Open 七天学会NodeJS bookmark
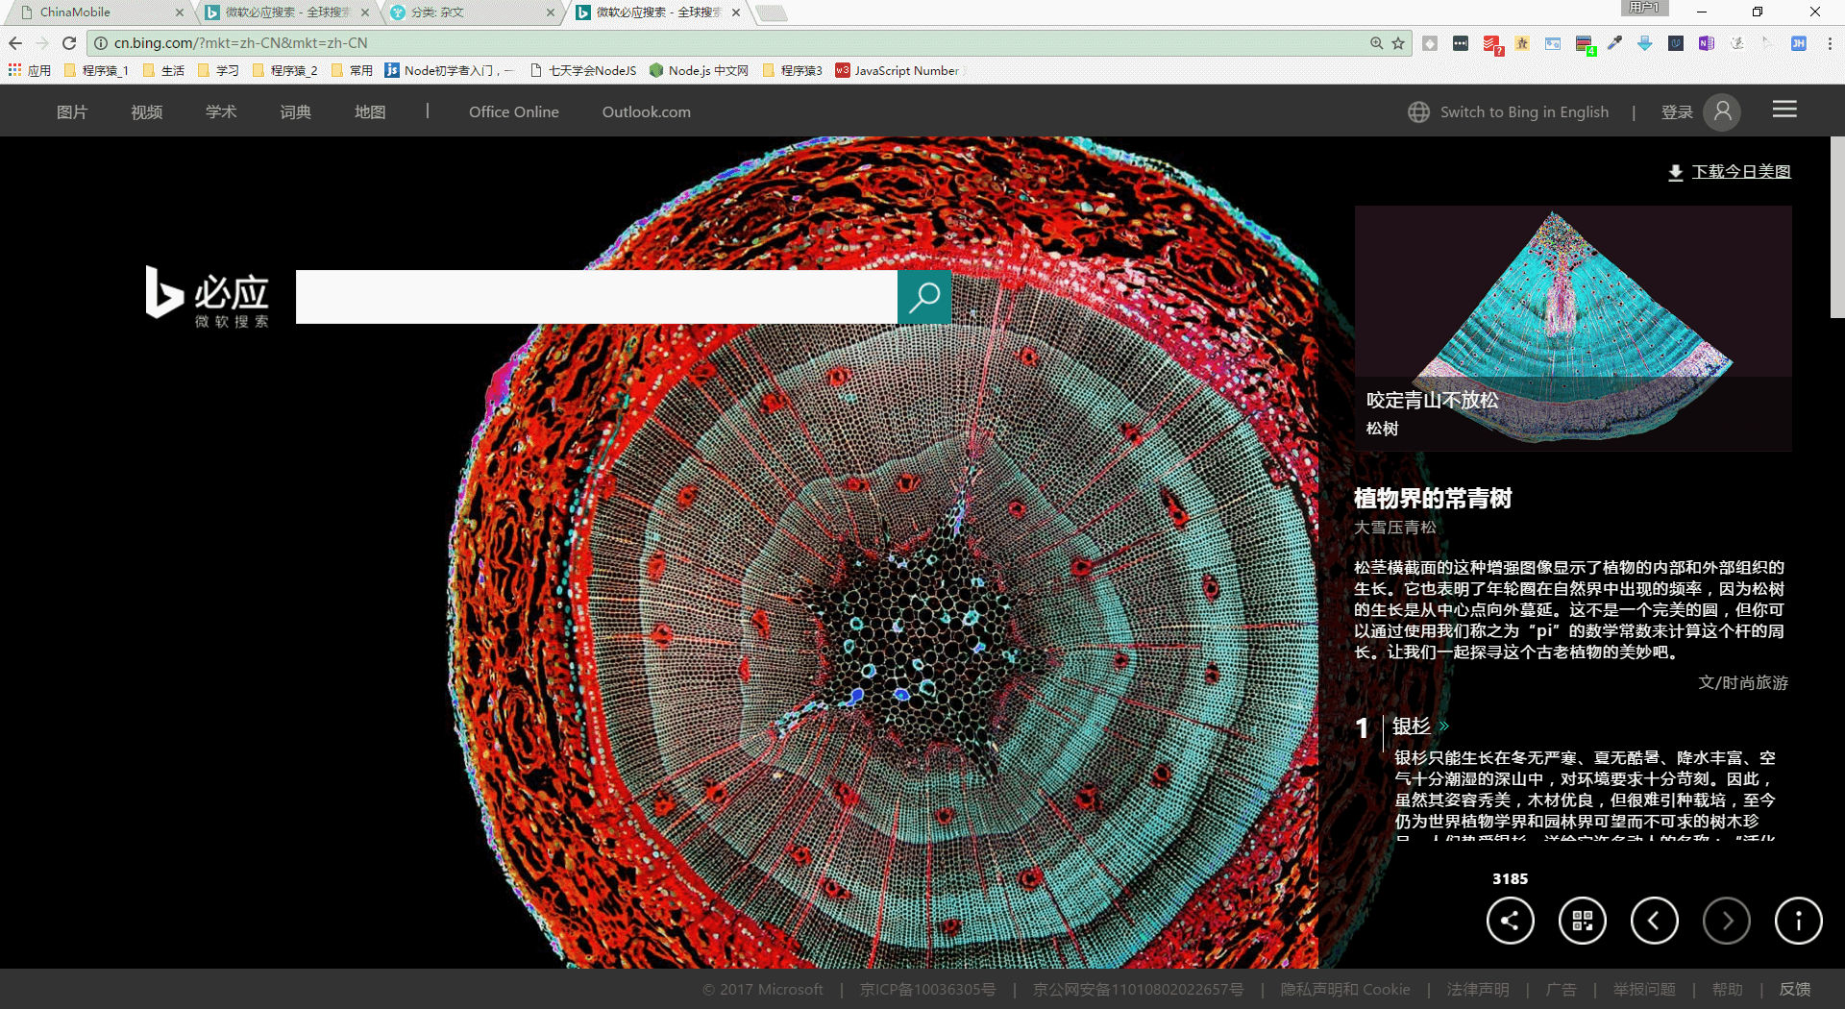 (583, 70)
